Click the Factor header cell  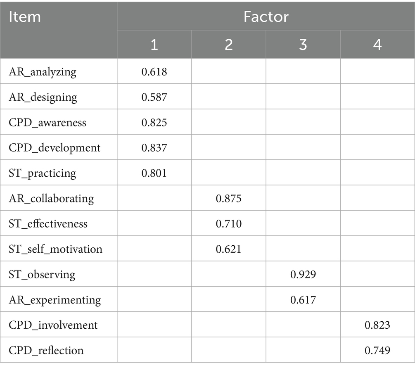pyautogui.click(x=266, y=17)
